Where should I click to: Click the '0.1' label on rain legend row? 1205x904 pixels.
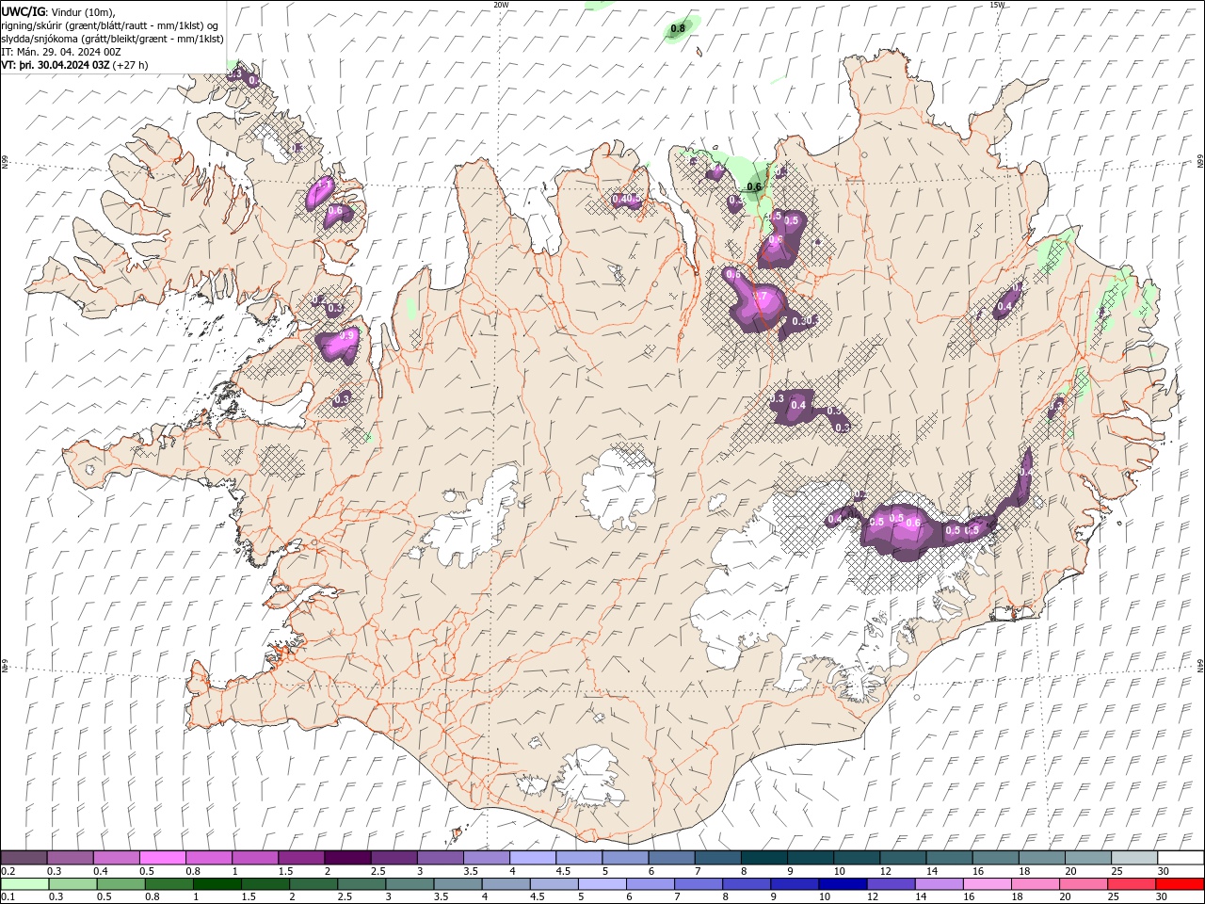[8, 897]
